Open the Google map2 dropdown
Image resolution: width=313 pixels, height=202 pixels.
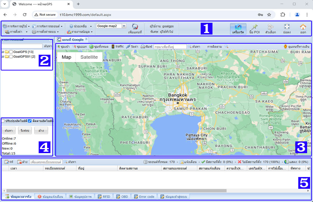(x=124, y=26)
